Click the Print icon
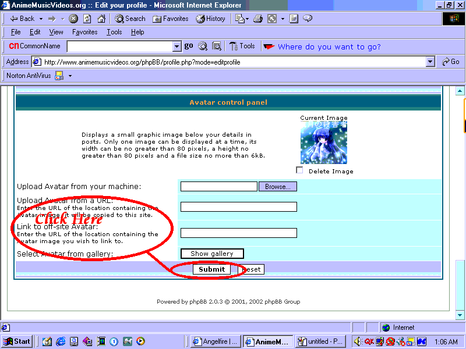This screenshot has height=349, width=466. click(257, 19)
